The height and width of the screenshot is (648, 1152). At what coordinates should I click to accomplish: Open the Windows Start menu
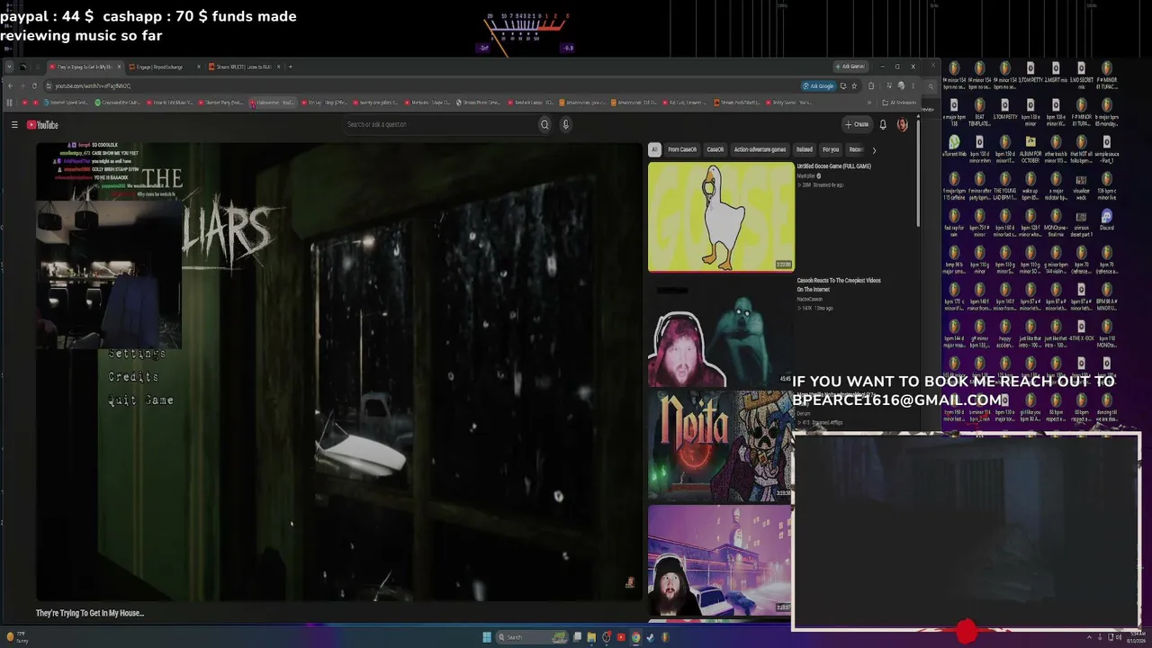[487, 637]
